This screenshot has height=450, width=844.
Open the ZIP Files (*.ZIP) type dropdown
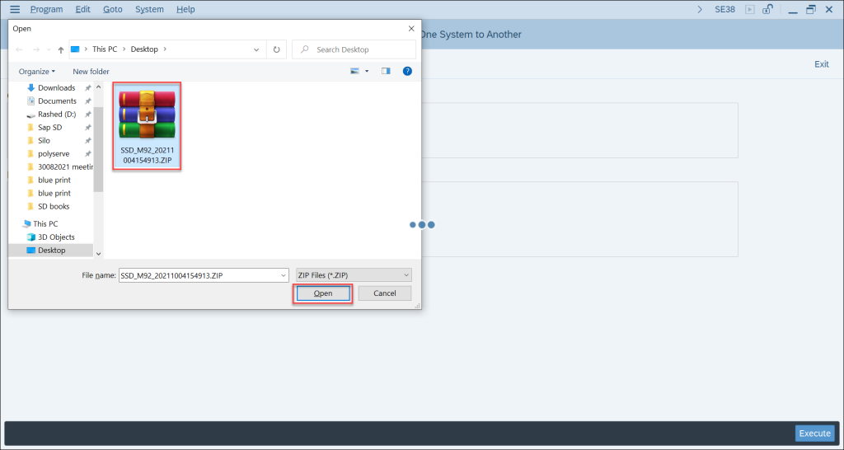click(354, 275)
